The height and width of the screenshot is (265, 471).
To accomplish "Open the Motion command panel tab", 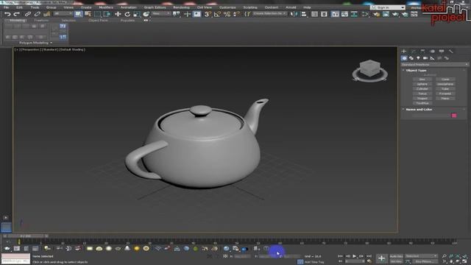I will click(432, 52).
